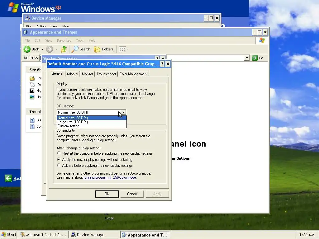Click the OK button in the dialog
This screenshot has height=239, width=319.
tap(107, 194)
